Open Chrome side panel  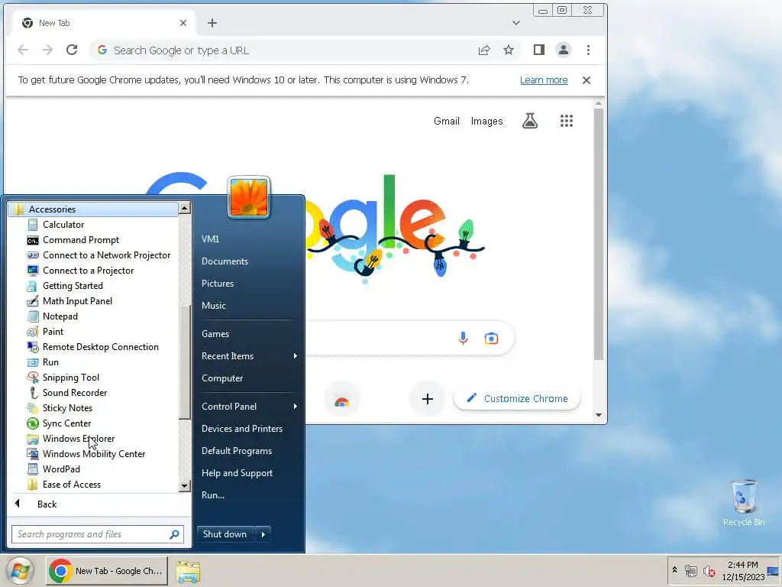click(538, 50)
